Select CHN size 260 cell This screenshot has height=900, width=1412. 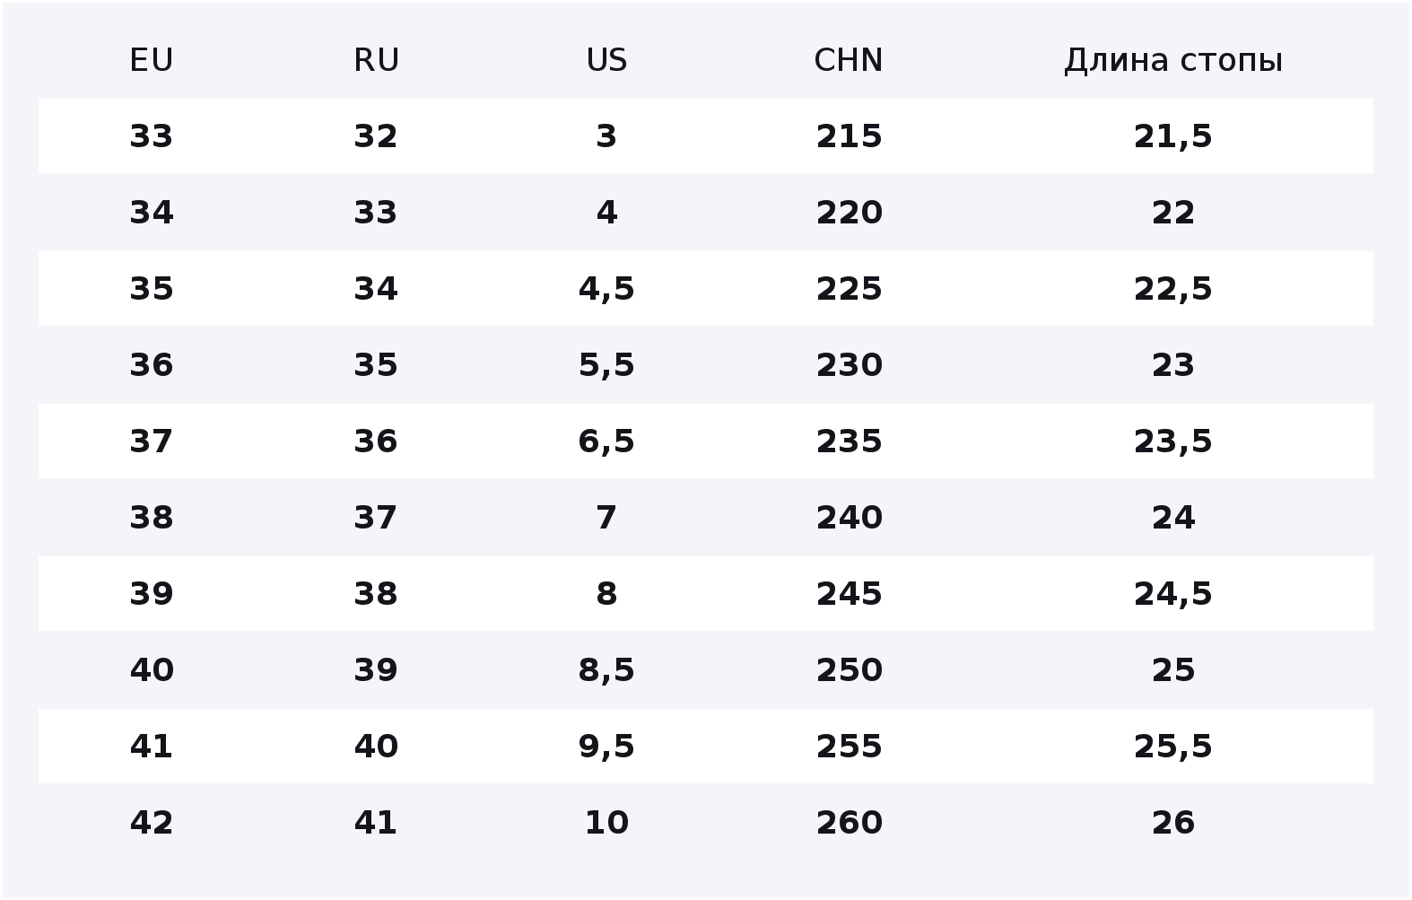pos(849,823)
